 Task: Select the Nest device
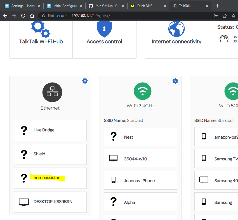(x=141, y=137)
